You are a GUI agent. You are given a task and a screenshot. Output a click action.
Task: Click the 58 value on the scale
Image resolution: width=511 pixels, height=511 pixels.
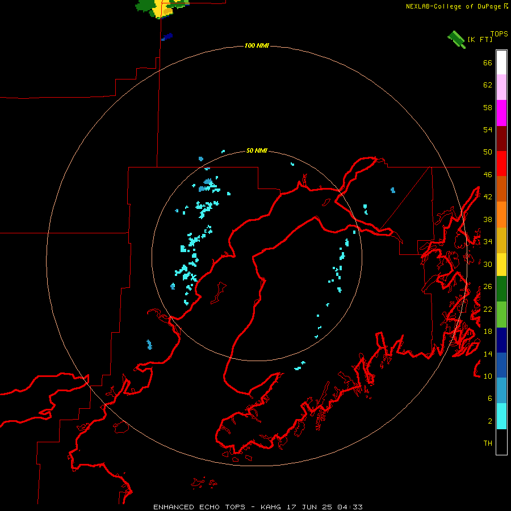point(488,107)
